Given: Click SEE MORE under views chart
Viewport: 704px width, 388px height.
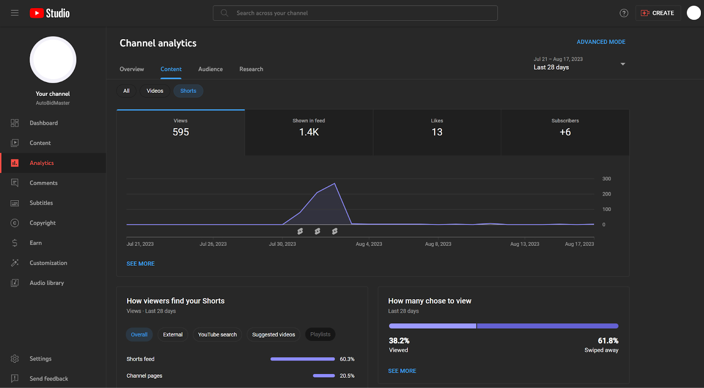Looking at the screenshot, I should [140, 264].
